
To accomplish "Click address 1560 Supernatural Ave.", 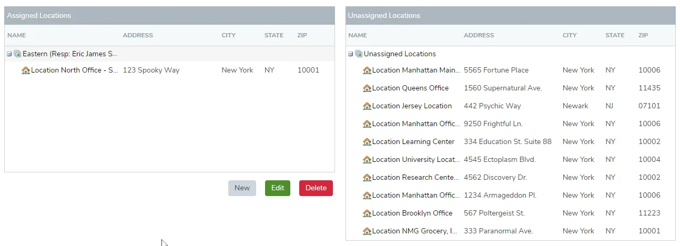I will 503,88.
